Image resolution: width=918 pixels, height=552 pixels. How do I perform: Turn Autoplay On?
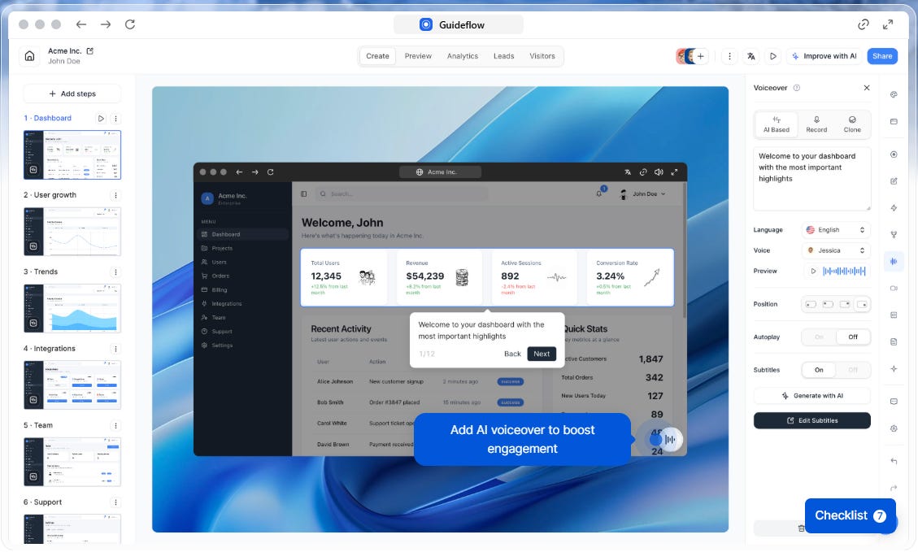pos(819,337)
